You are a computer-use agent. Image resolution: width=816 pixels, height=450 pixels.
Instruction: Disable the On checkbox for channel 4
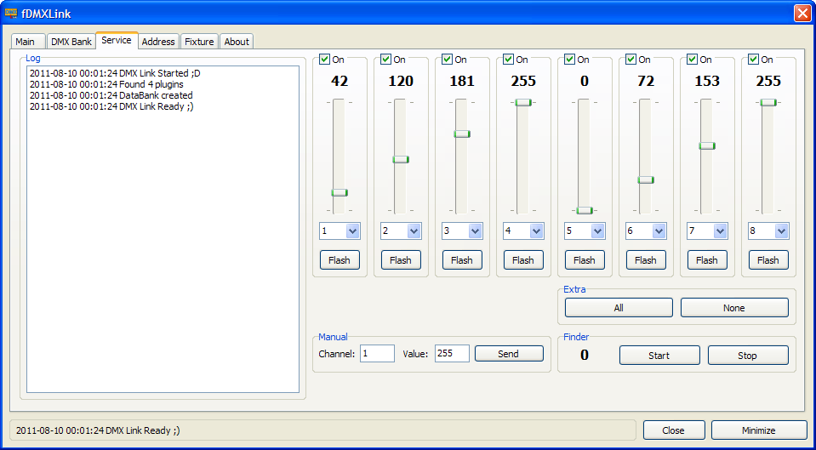coord(509,60)
